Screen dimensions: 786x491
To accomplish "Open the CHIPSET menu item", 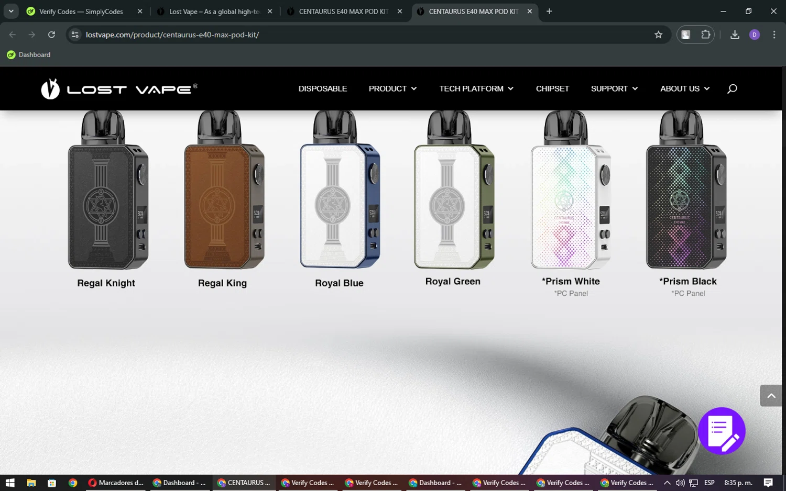I will 552,88.
